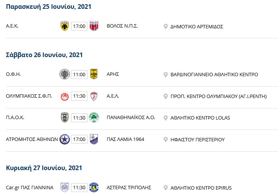Open the 17:00 A.E.K. match time box
Image resolution: width=278 pixels, height=195 pixels.
(x=79, y=26)
